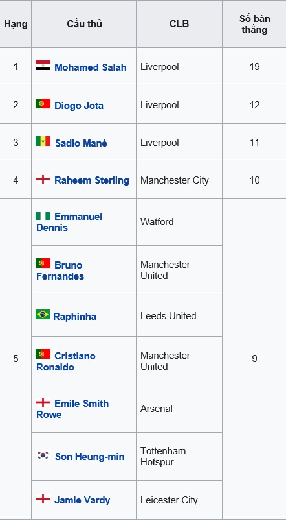The image size is (286, 521).
Task: Click the Cầu thủ column header
Action: pyautogui.click(x=84, y=24)
